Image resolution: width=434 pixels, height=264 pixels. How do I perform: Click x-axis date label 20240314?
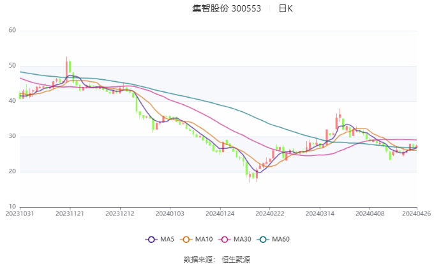click(320, 214)
